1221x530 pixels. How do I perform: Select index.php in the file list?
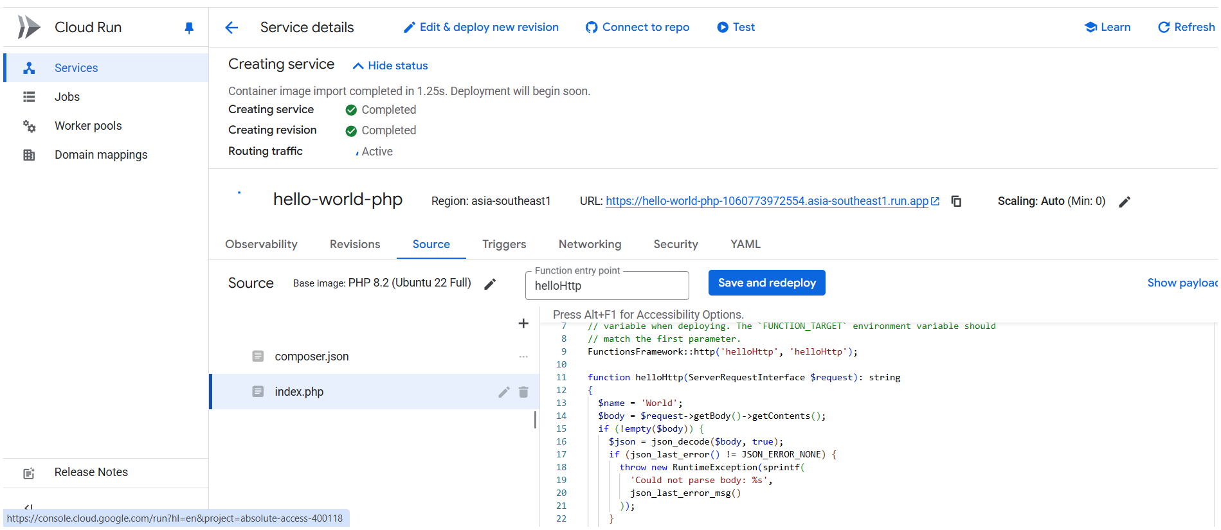pyautogui.click(x=374, y=392)
